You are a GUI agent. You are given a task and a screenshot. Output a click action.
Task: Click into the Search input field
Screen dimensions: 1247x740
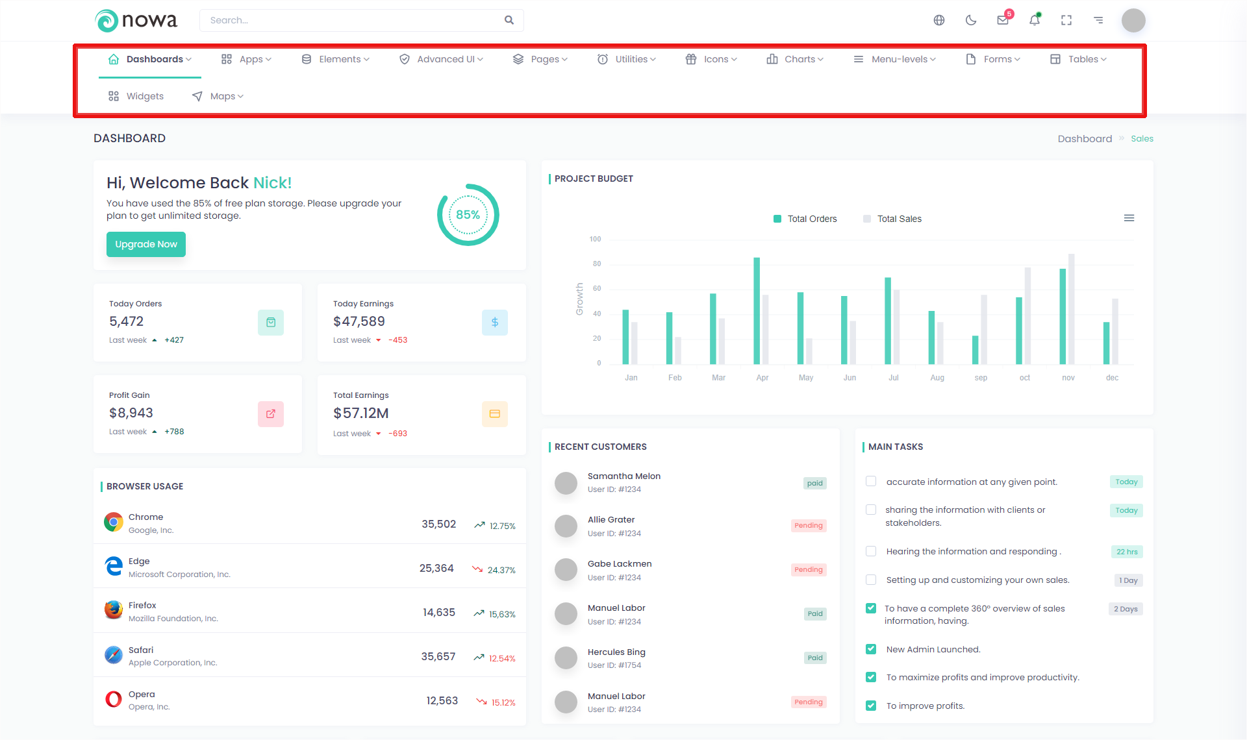351,20
